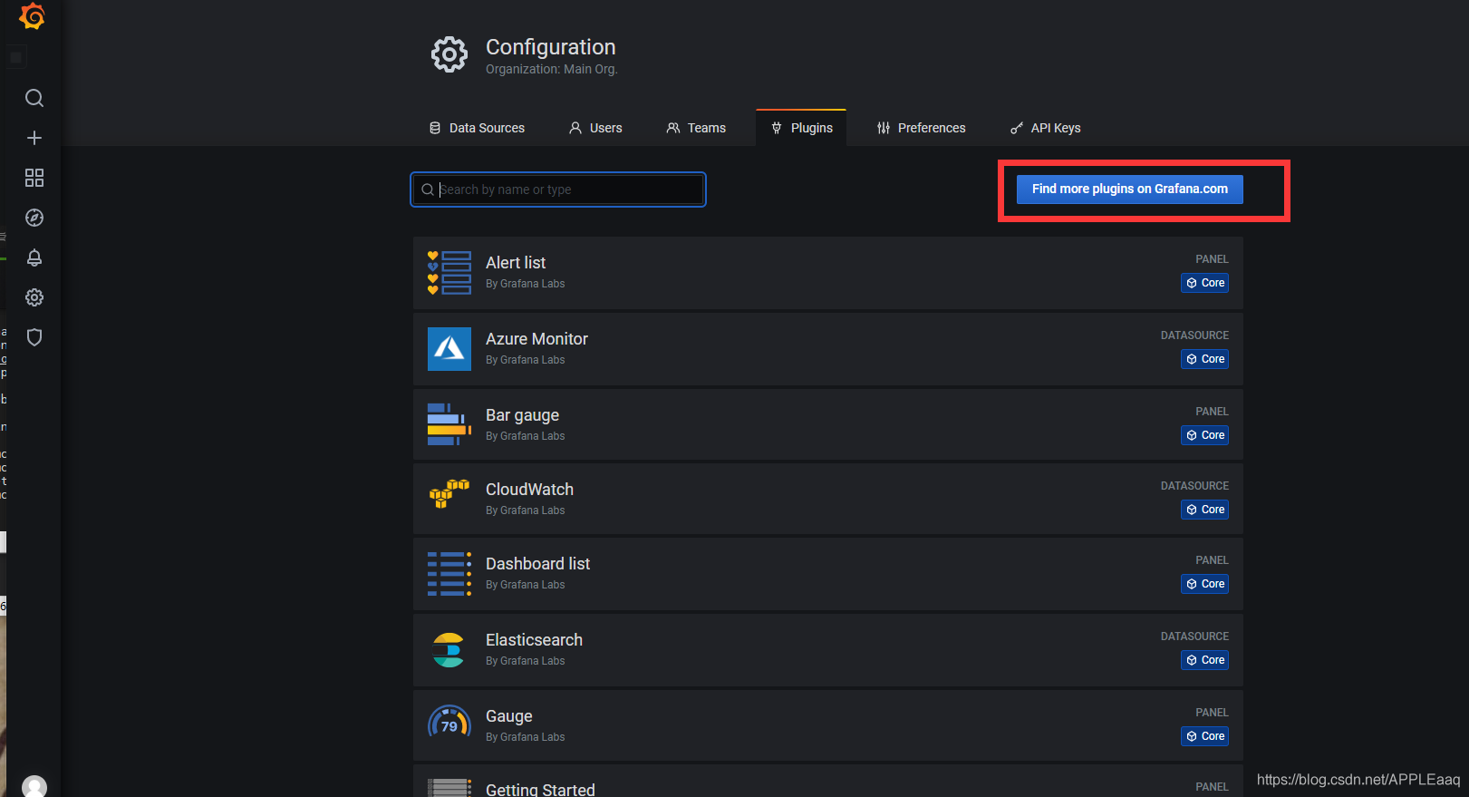This screenshot has height=797, width=1469.
Task: Switch to the Users tab
Action: click(595, 128)
